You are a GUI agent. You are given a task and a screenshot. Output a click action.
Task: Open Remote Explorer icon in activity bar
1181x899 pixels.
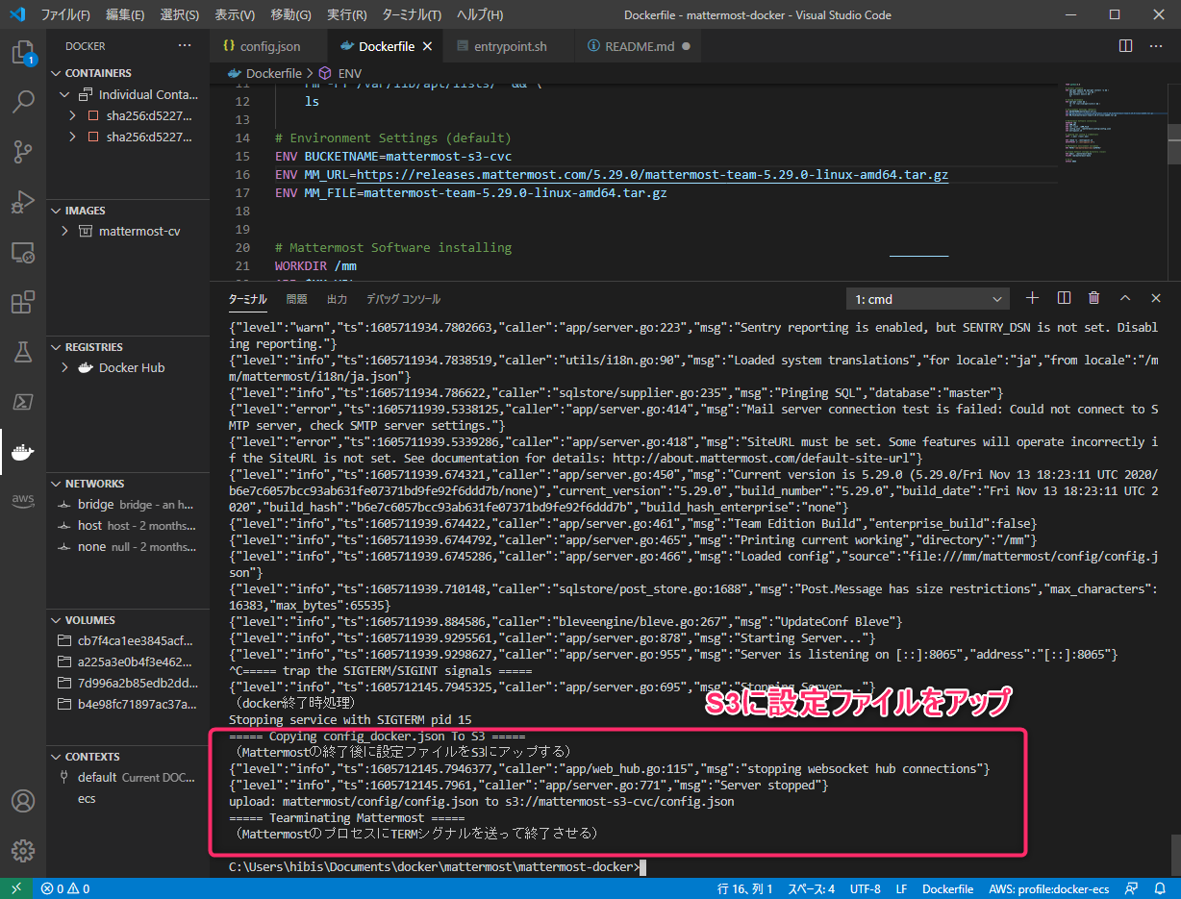click(23, 252)
